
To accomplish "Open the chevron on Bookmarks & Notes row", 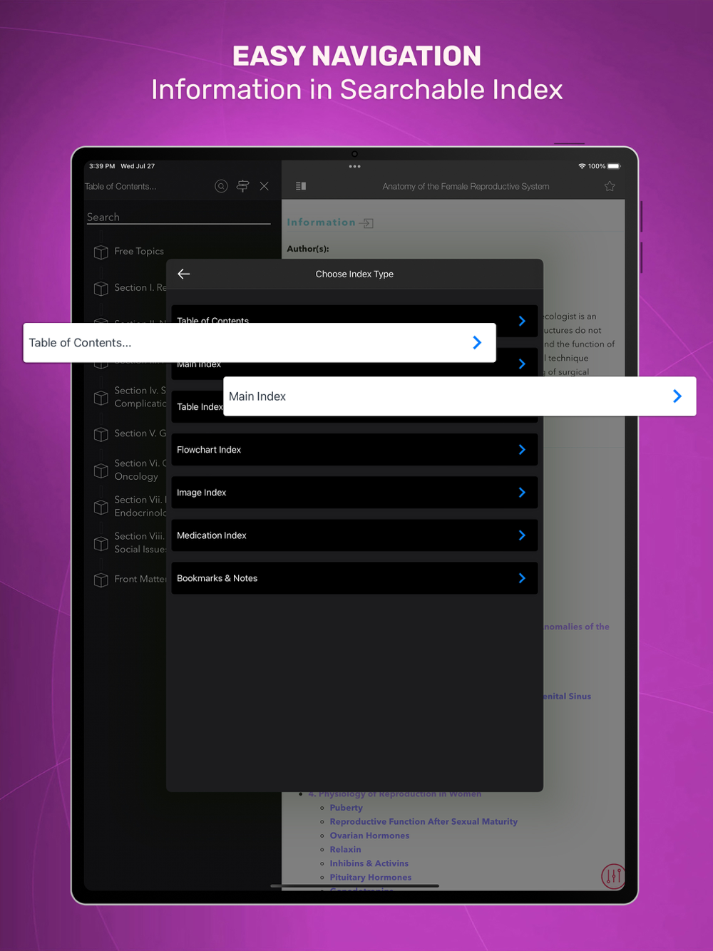I will pyautogui.click(x=522, y=578).
